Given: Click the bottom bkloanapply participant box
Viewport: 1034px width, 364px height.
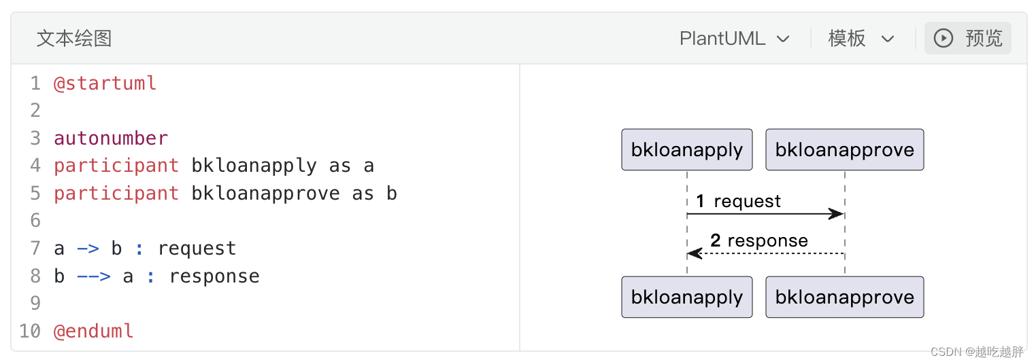Looking at the screenshot, I should tap(686, 297).
